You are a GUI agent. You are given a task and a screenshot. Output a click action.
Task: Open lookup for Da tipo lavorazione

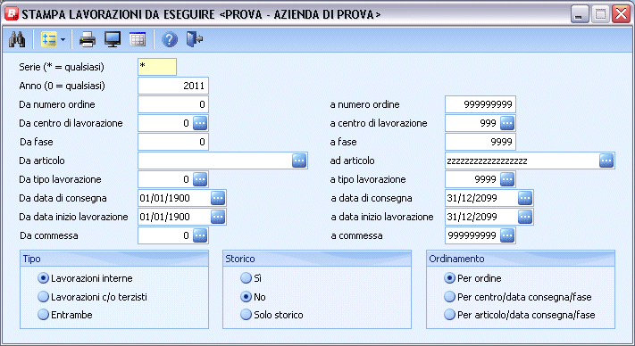(x=200, y=179)
